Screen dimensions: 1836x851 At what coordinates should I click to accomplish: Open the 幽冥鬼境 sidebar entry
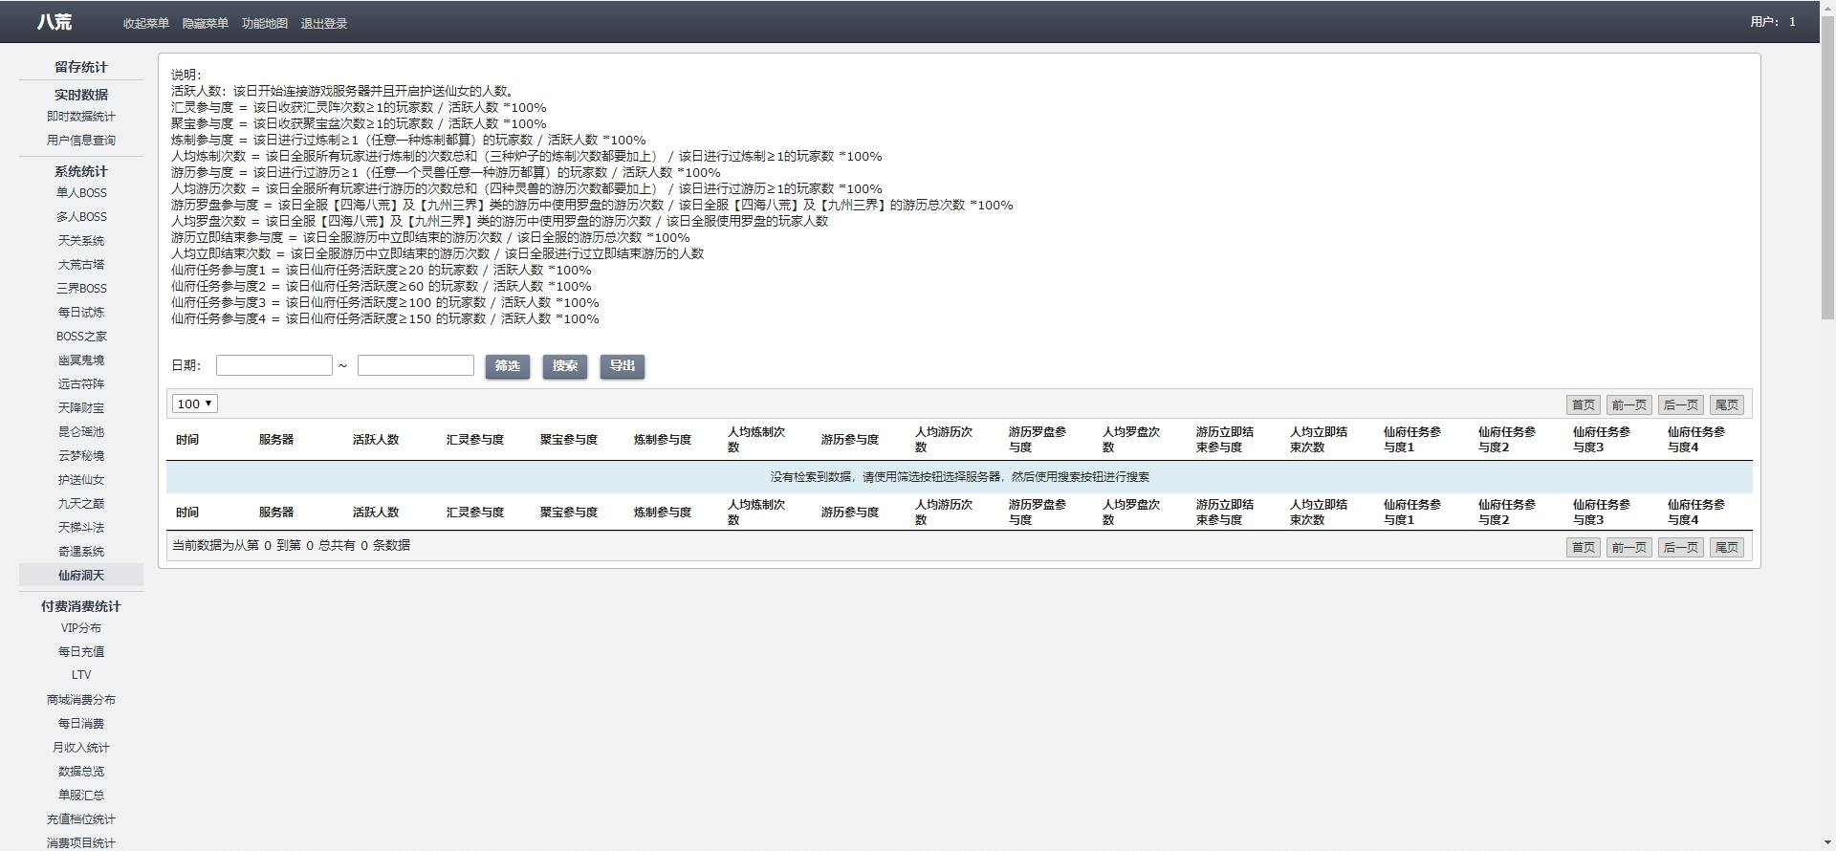pos(81,360)
